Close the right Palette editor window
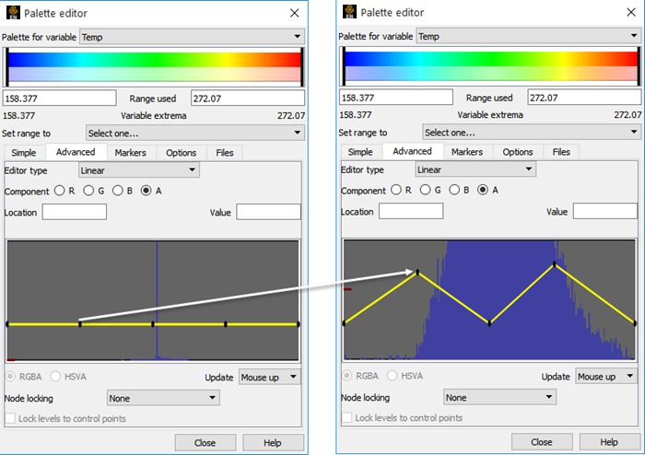 631,12
